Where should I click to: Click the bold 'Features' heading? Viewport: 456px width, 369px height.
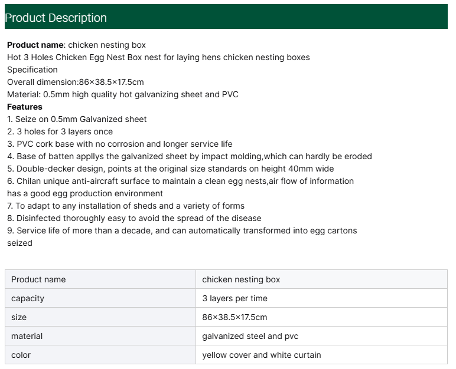tap(25, 107)
